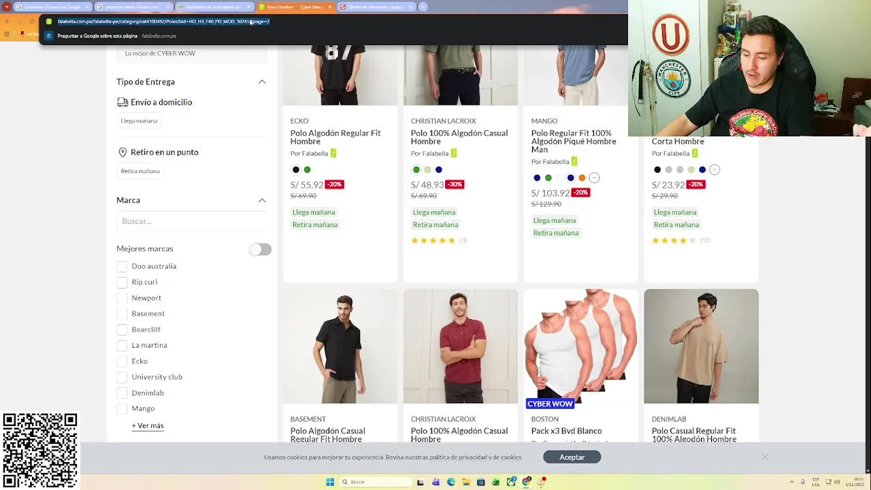
Task: Open Google Chrome from the taskbar
Action: click(526, 482)
